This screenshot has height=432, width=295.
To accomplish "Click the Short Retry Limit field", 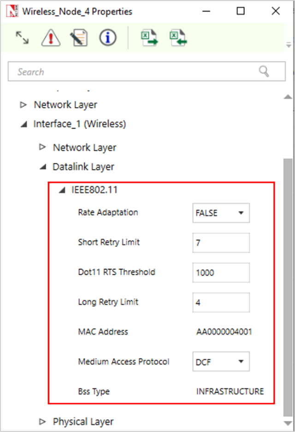I will click(221, 243).
